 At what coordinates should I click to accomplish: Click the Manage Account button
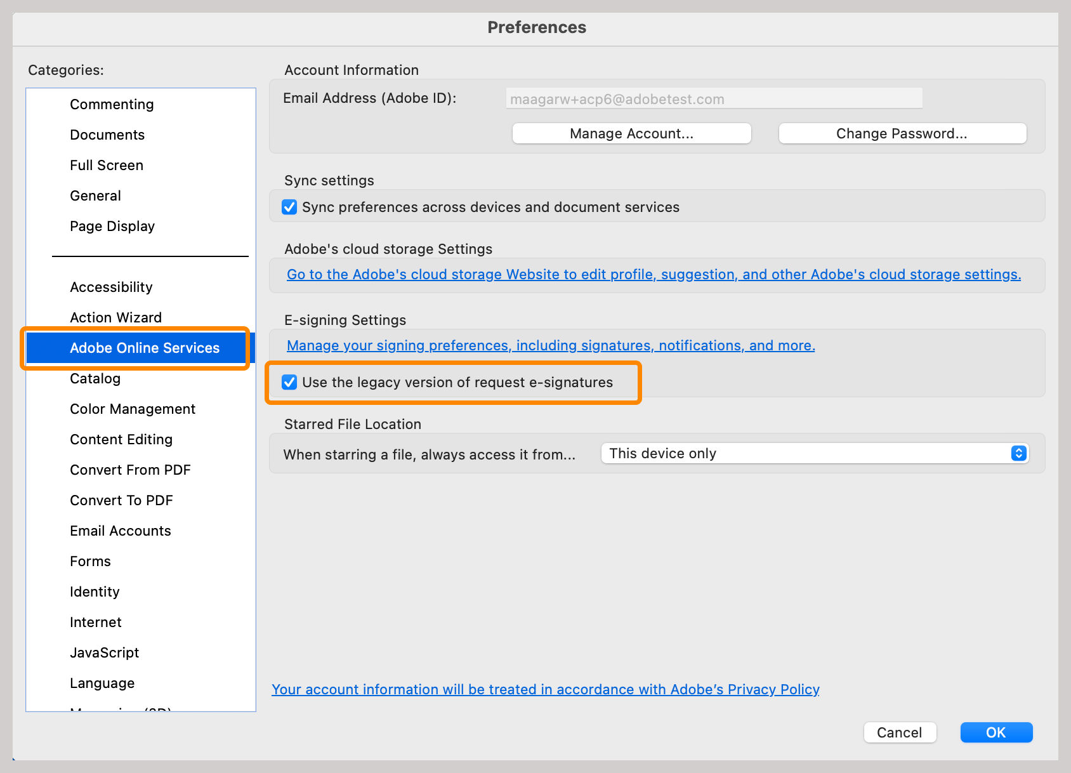(x=631, y=133)
